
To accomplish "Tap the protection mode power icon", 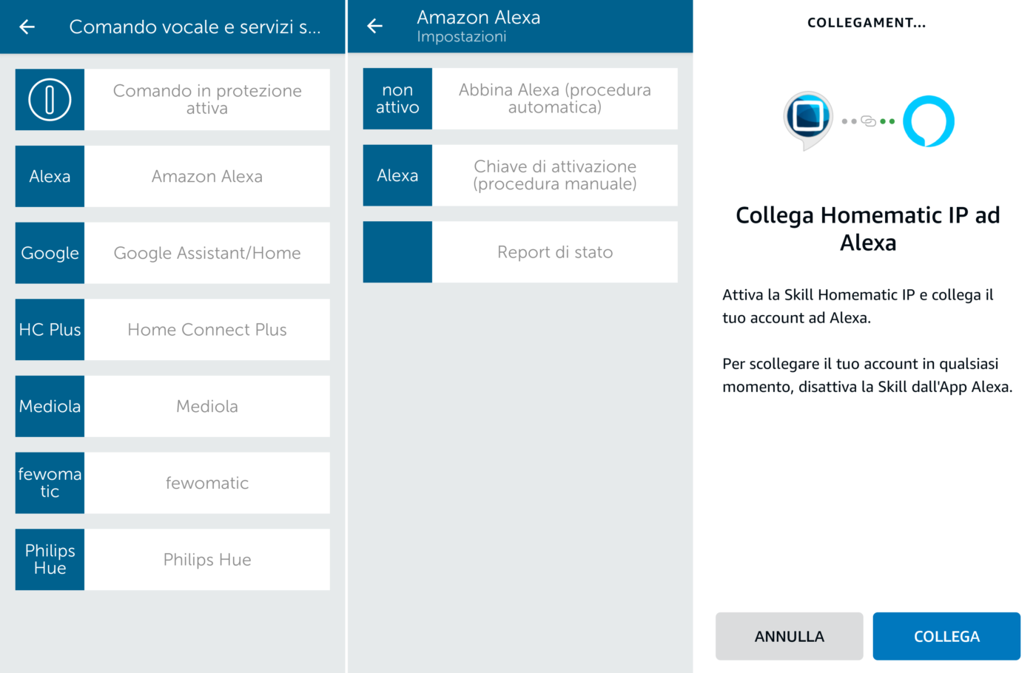I will pyautogui.click(x=50, y=100).
